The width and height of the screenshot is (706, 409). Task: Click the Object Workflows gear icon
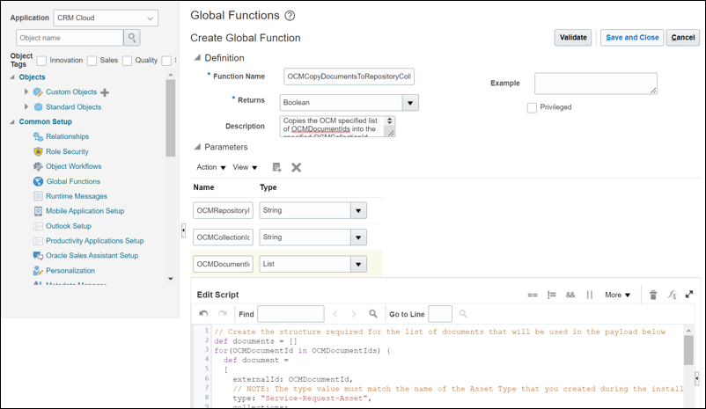click(38, 166)
